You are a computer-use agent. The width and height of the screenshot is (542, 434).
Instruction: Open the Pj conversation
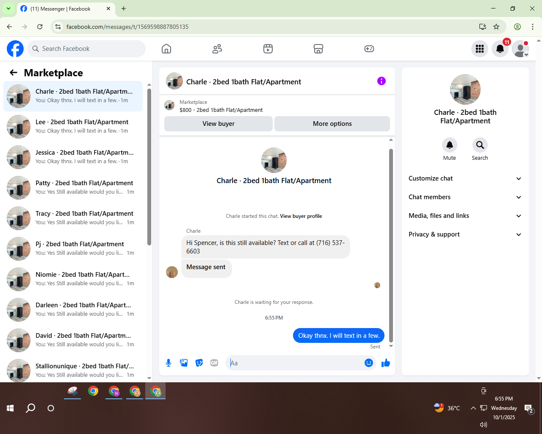click(x=73, y=249)
